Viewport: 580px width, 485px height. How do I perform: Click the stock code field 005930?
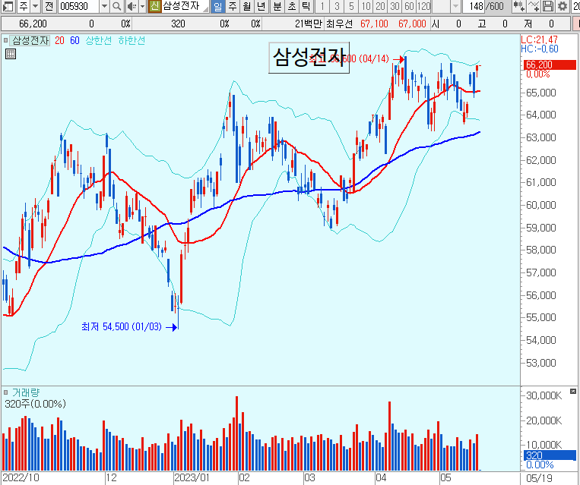click(x=78, y=6)
